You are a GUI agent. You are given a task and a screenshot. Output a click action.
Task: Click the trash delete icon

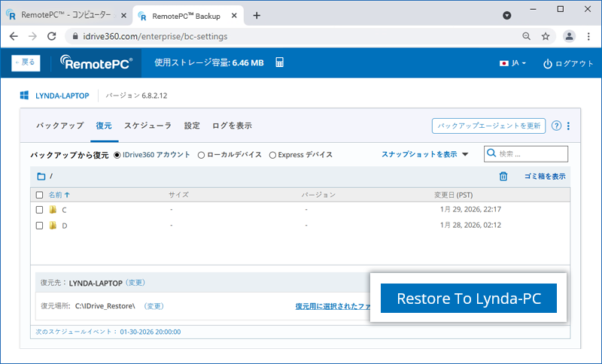coord(503,176)
